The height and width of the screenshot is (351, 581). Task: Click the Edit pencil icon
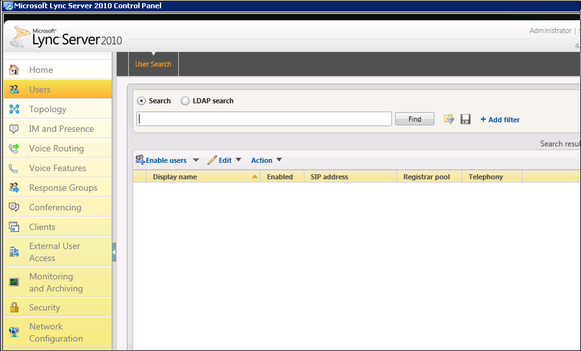click(x=212, y=160)
